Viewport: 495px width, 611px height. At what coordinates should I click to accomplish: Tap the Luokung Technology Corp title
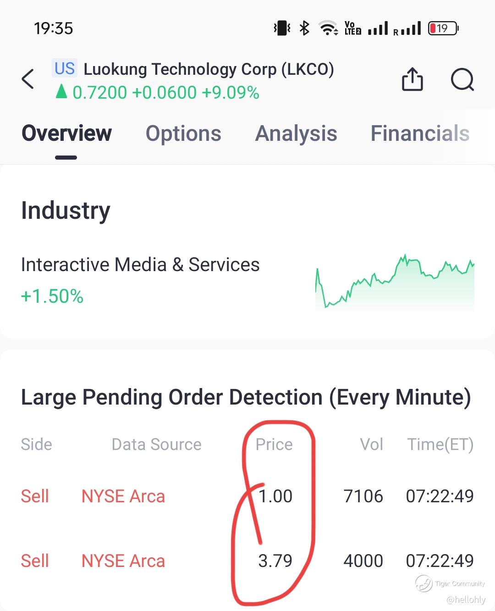(x=209, y=69)
